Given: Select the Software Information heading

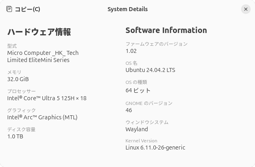Looking at the screenshot, I should [166, 30].
